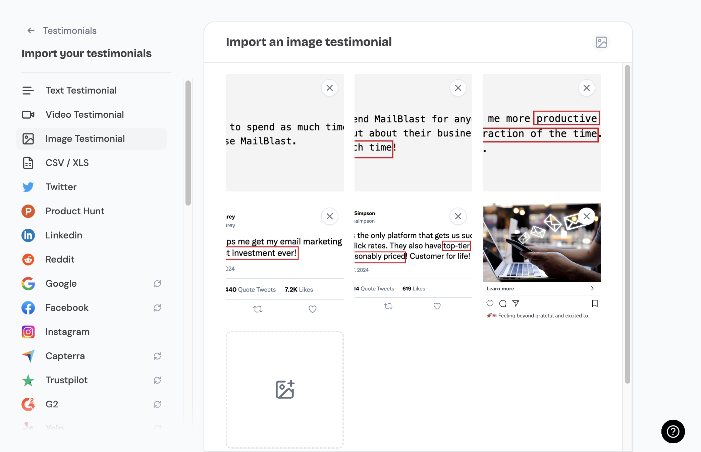Sync G2 reviews refresh icon
This screenshot has height=452, width=701.
[157, 404]
